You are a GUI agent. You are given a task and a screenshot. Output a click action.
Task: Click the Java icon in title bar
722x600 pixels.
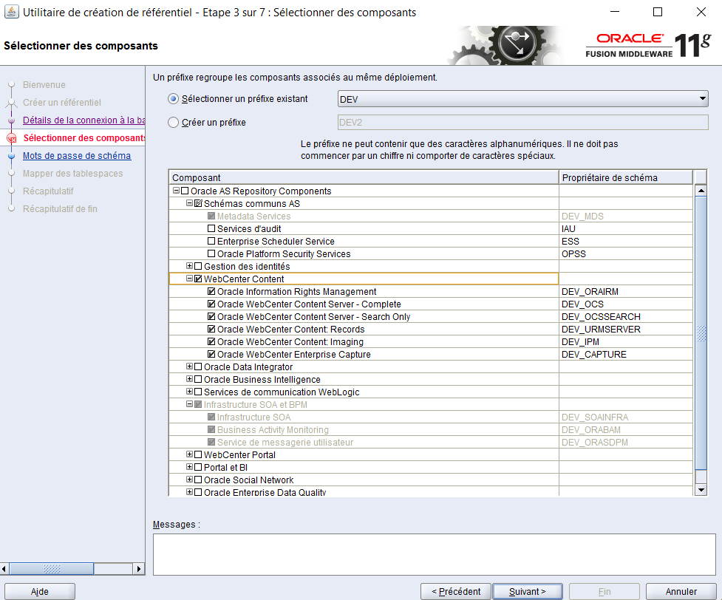[x=11, y=13]
